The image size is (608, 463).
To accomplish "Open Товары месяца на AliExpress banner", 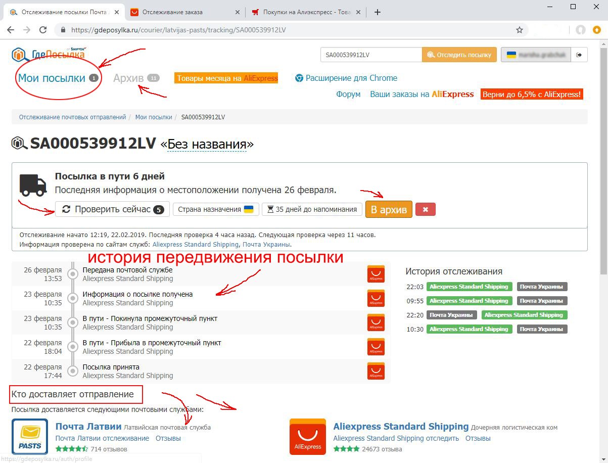I will tap(226, 78).
